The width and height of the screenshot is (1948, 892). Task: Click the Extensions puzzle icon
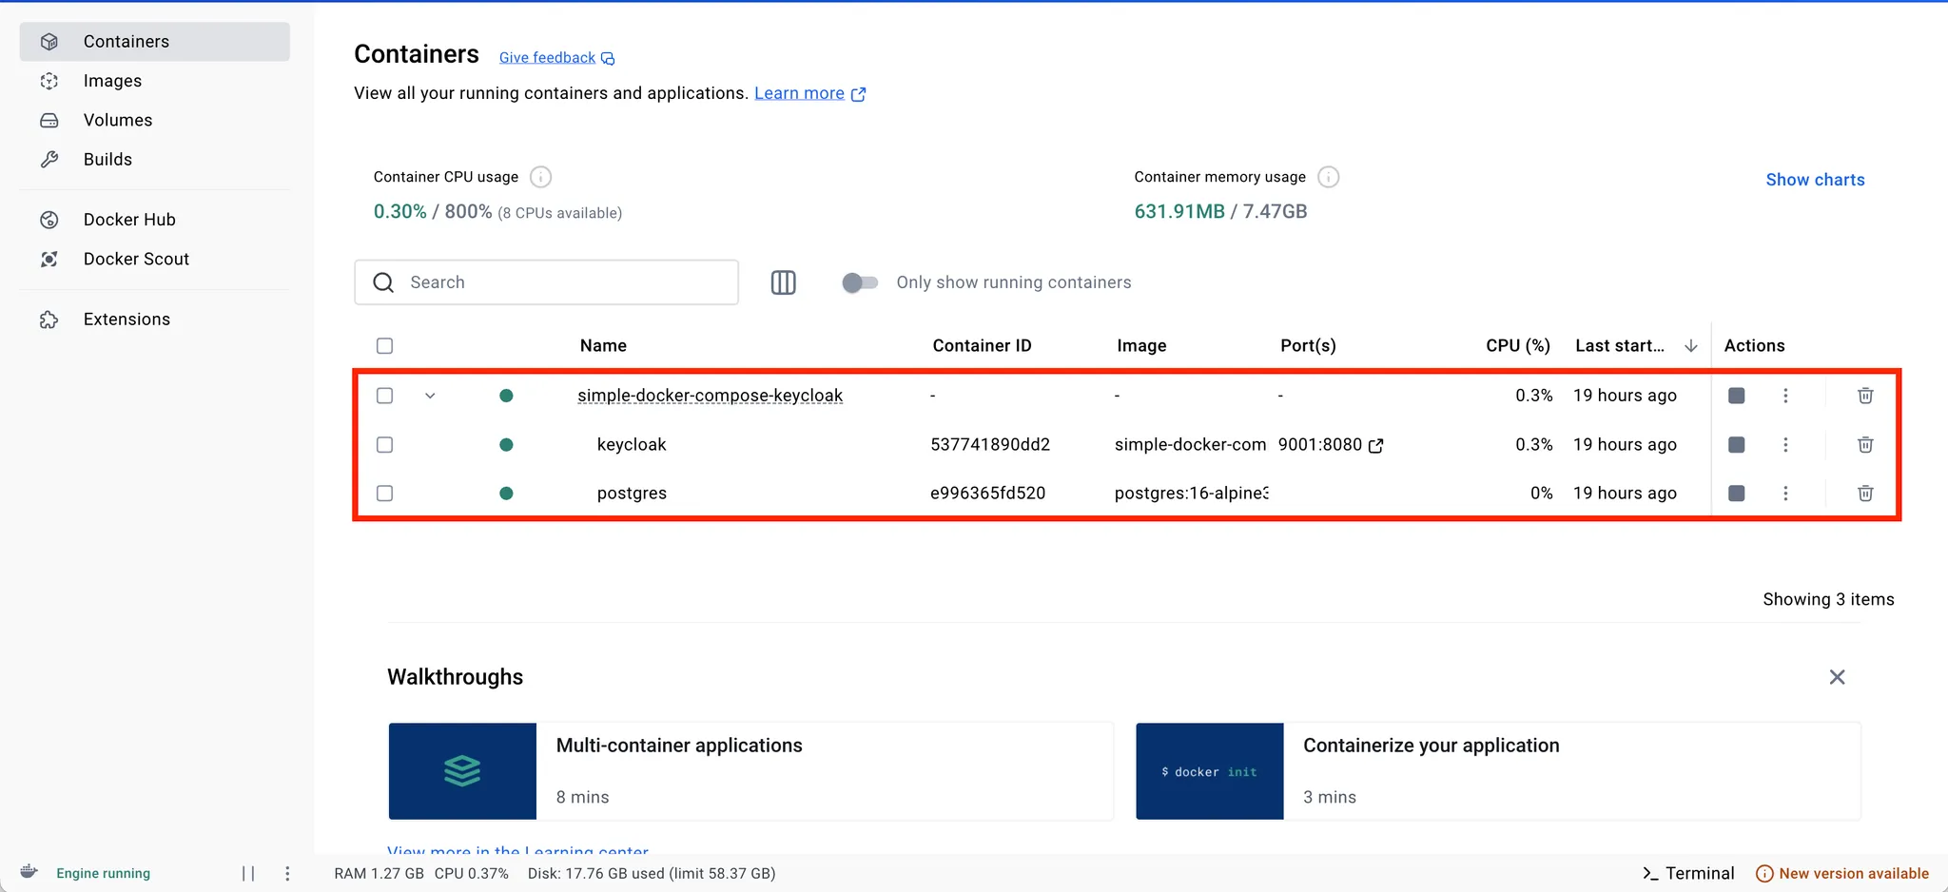49,320
